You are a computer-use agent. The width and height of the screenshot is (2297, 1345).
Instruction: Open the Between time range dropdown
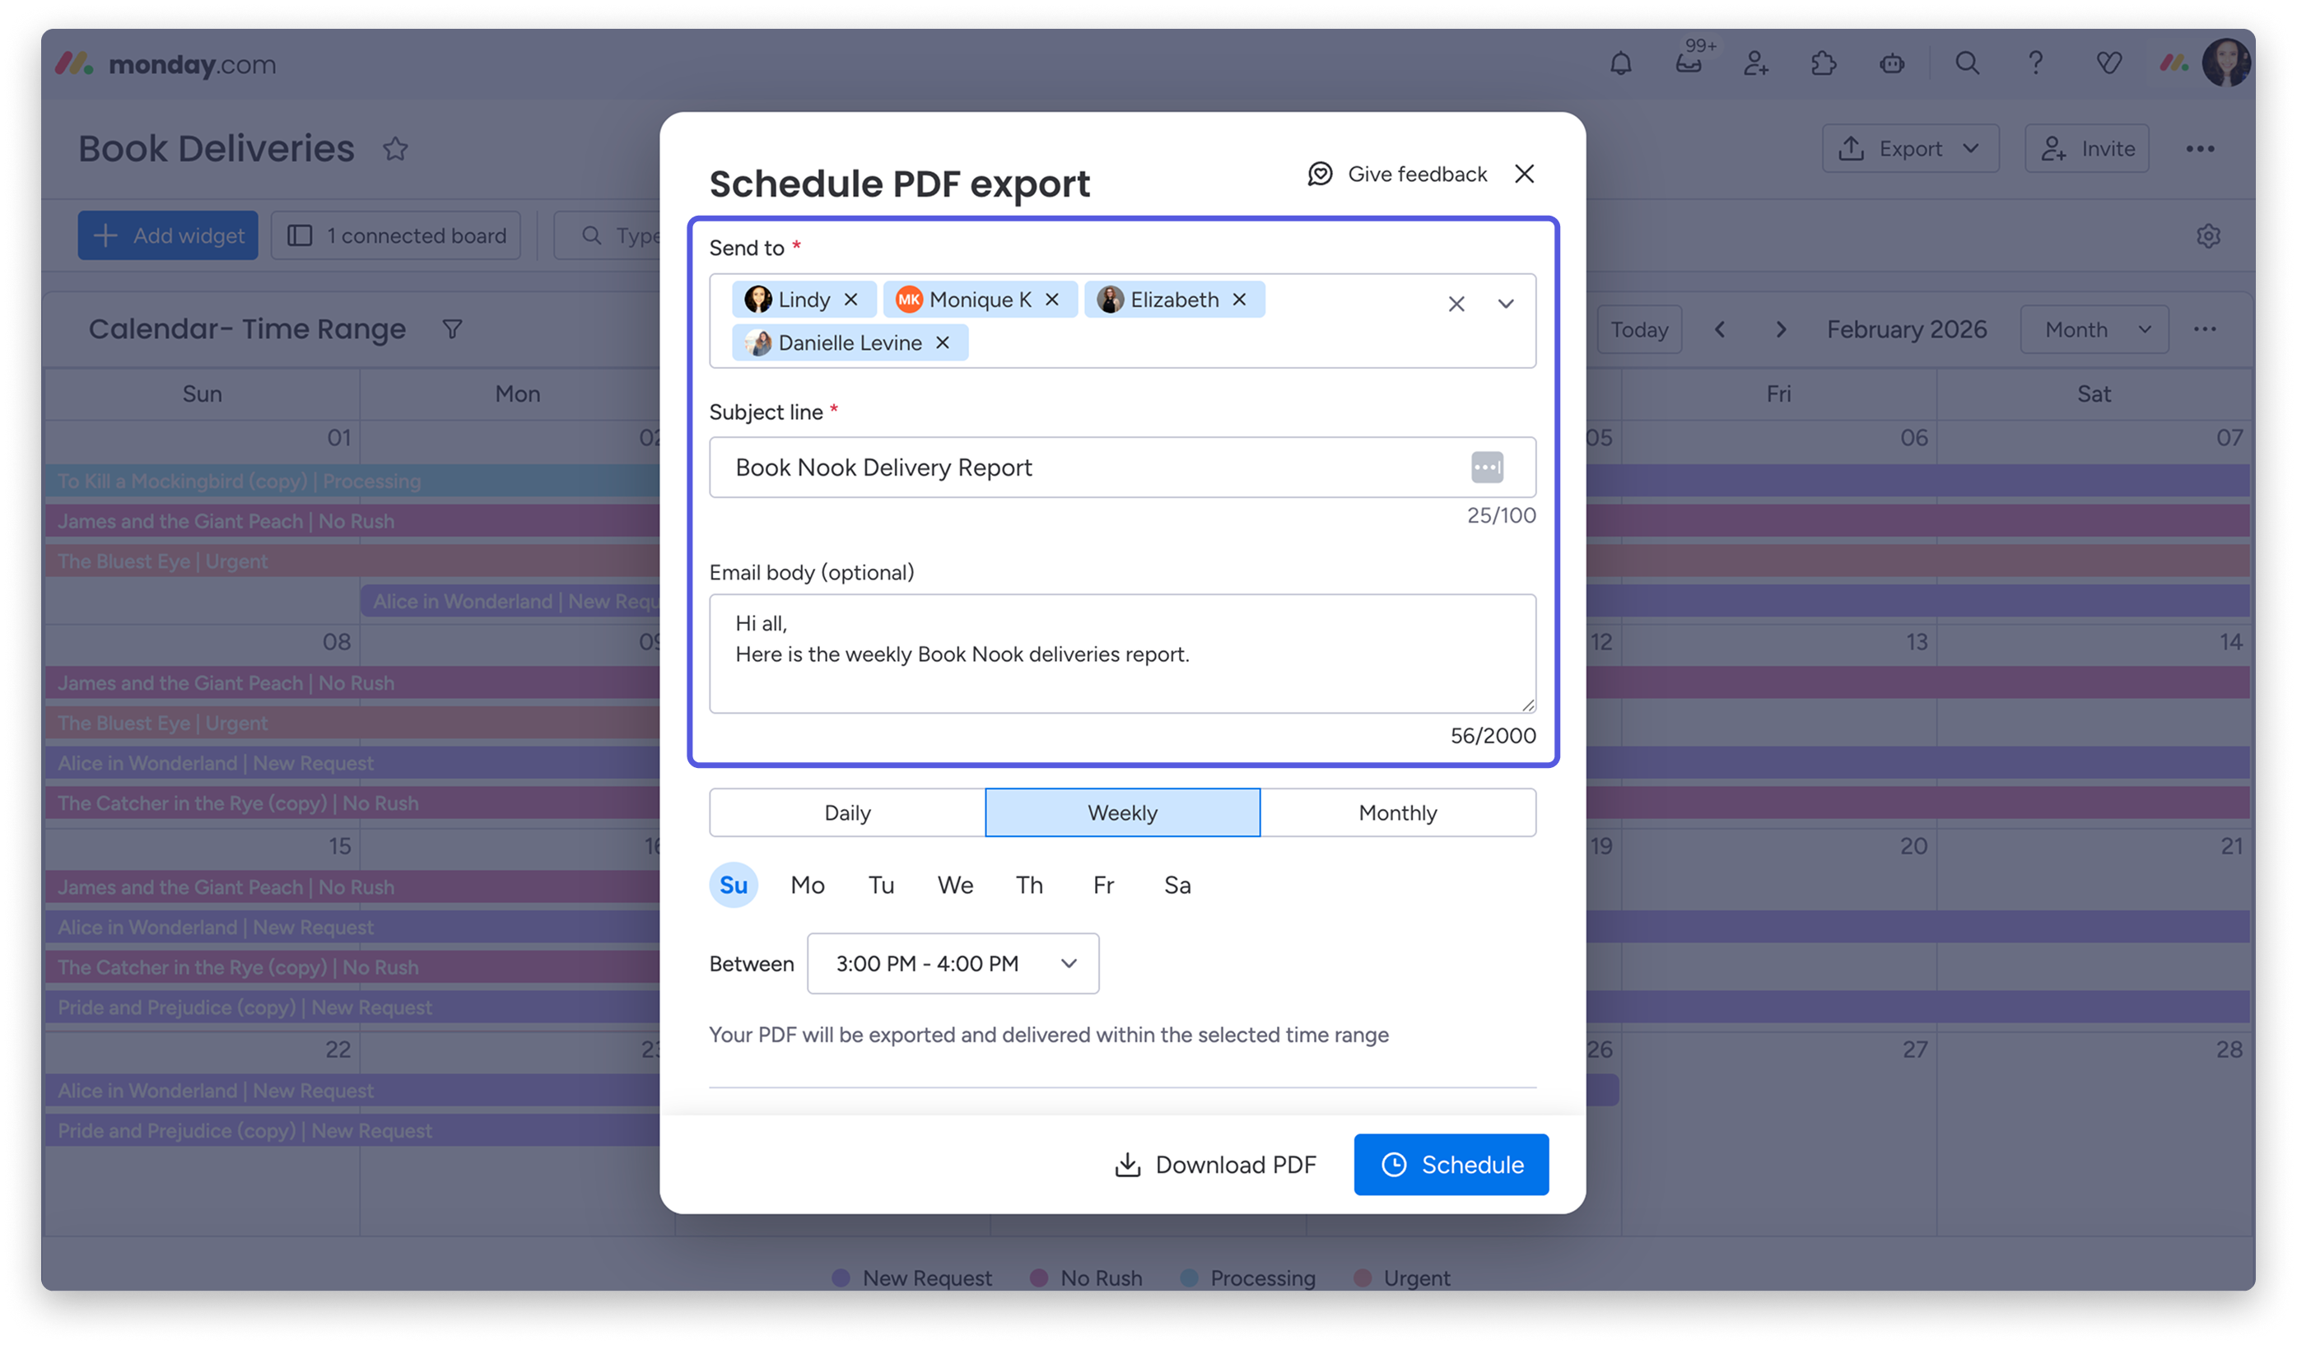953,963
